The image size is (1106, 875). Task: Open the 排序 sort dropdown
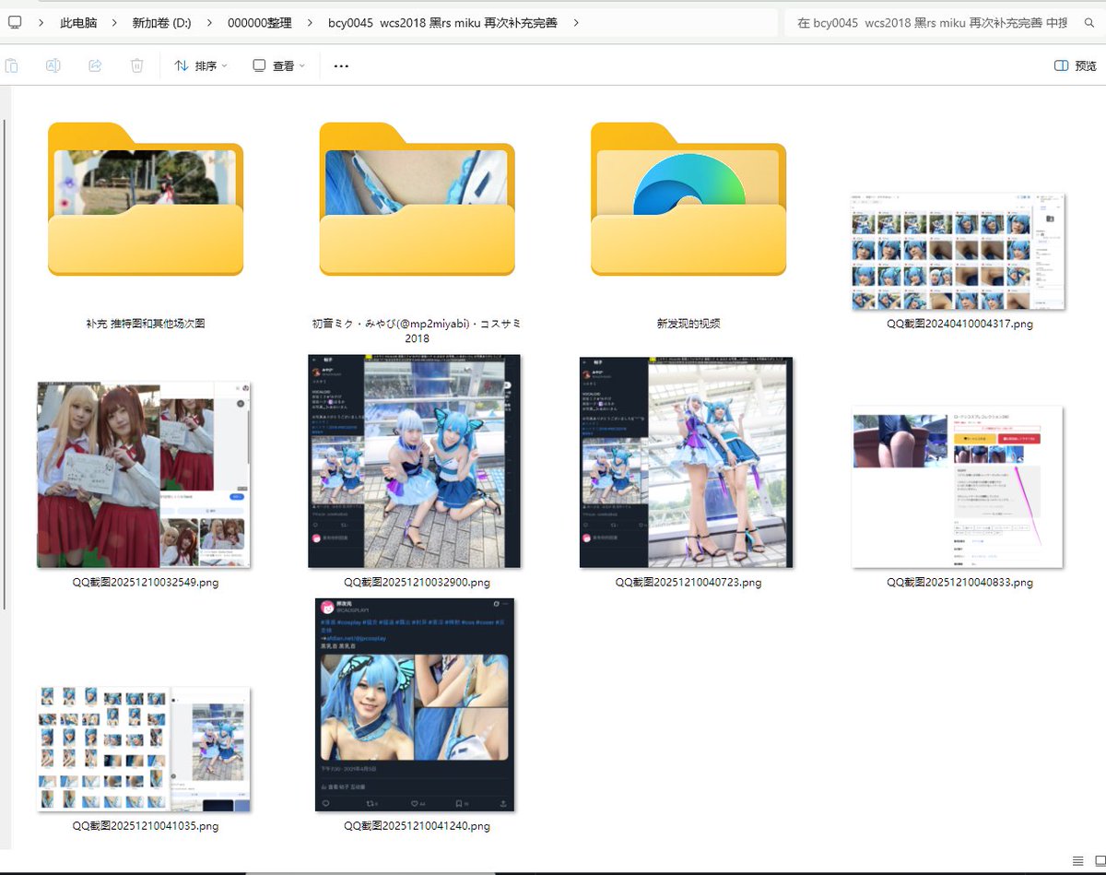point(201,65)
